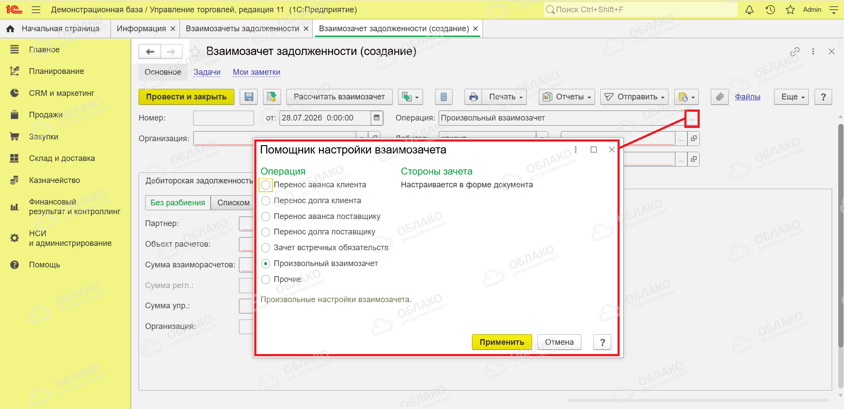Open the Задачи tab link

pos(207,72)
